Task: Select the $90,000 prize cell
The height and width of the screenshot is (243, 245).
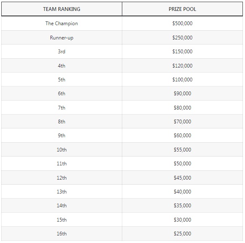Action: [x=182, y=94]
